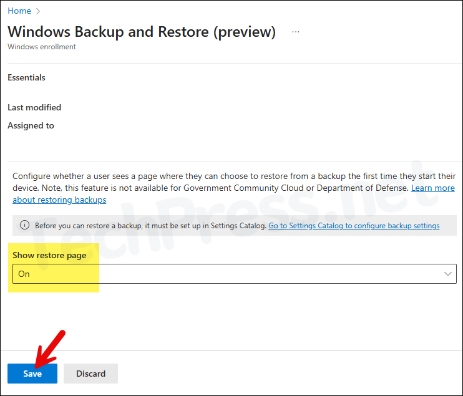This screenshot has height=396, width=463.
Task: Discard the changes
Action: click(90, 374)
